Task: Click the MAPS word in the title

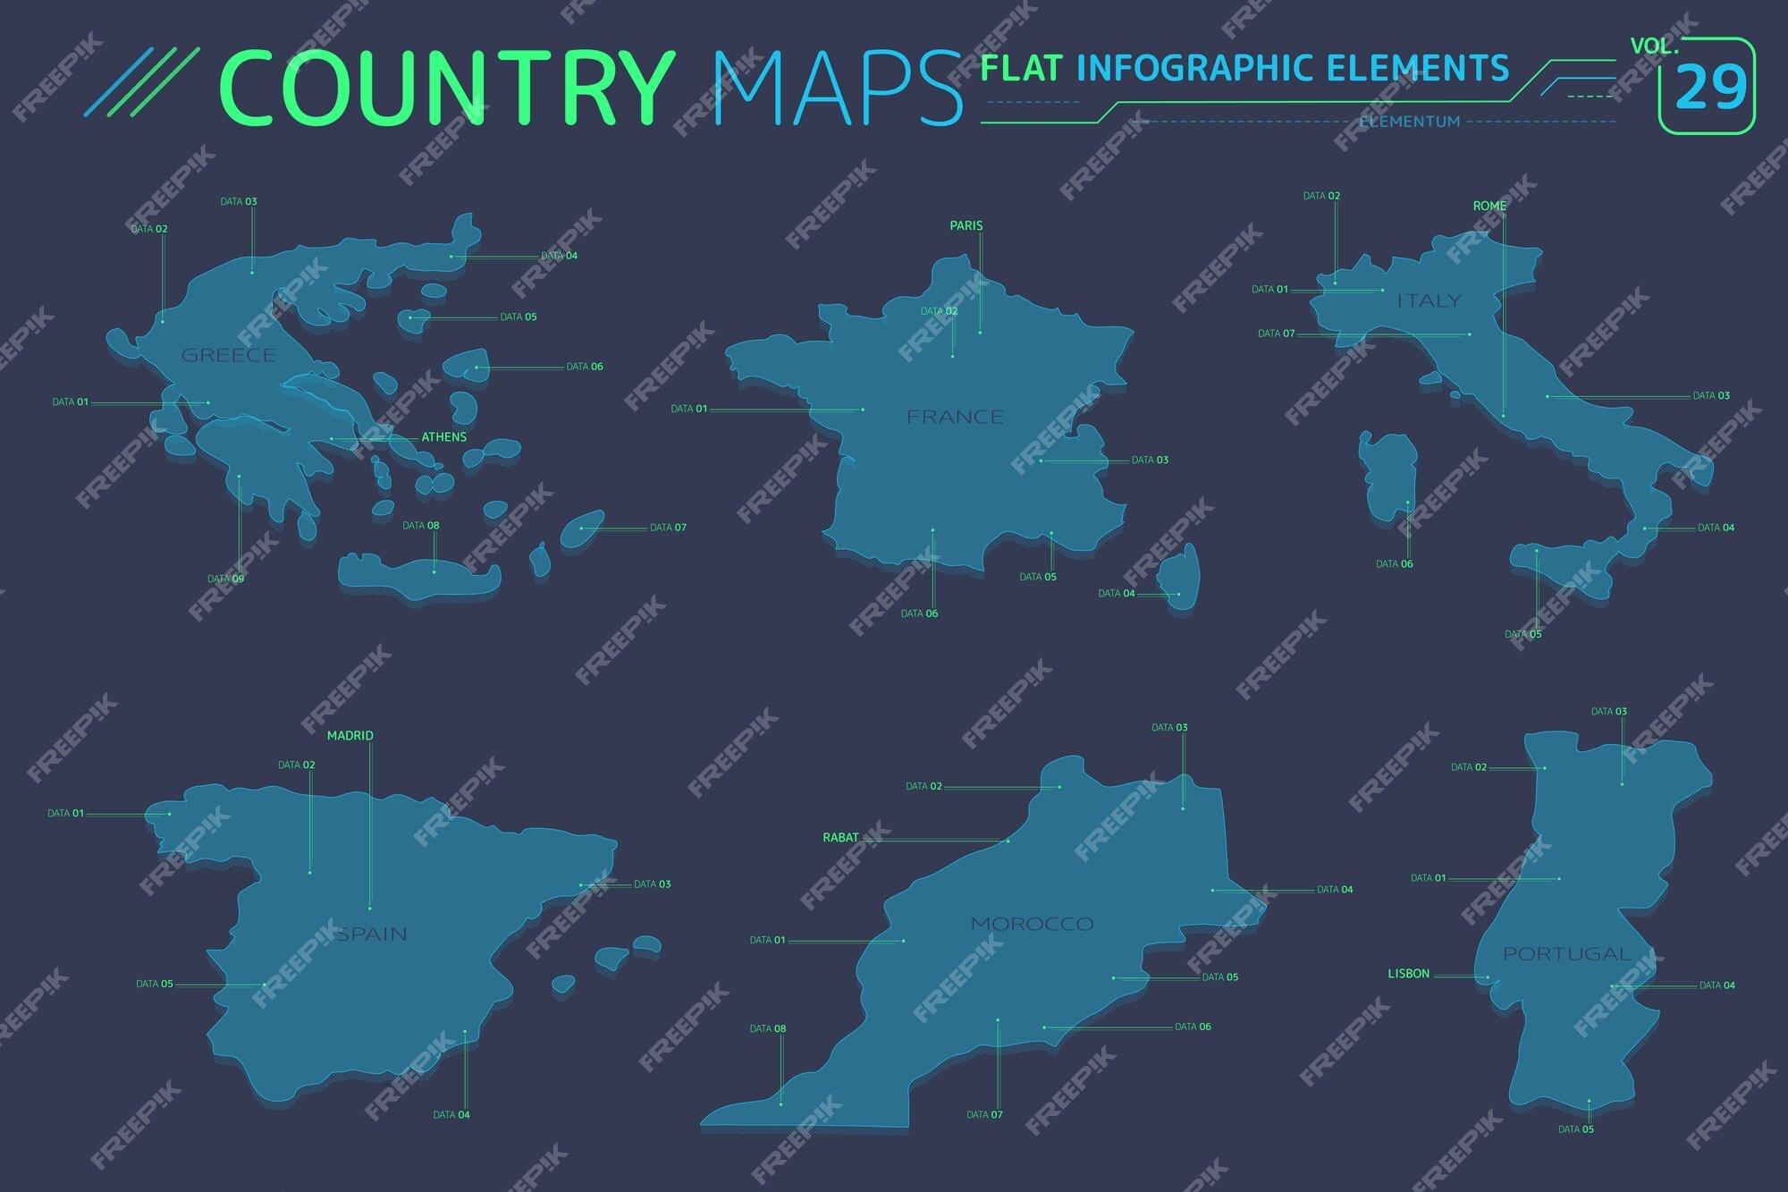Action: click(x=838, y=87)
